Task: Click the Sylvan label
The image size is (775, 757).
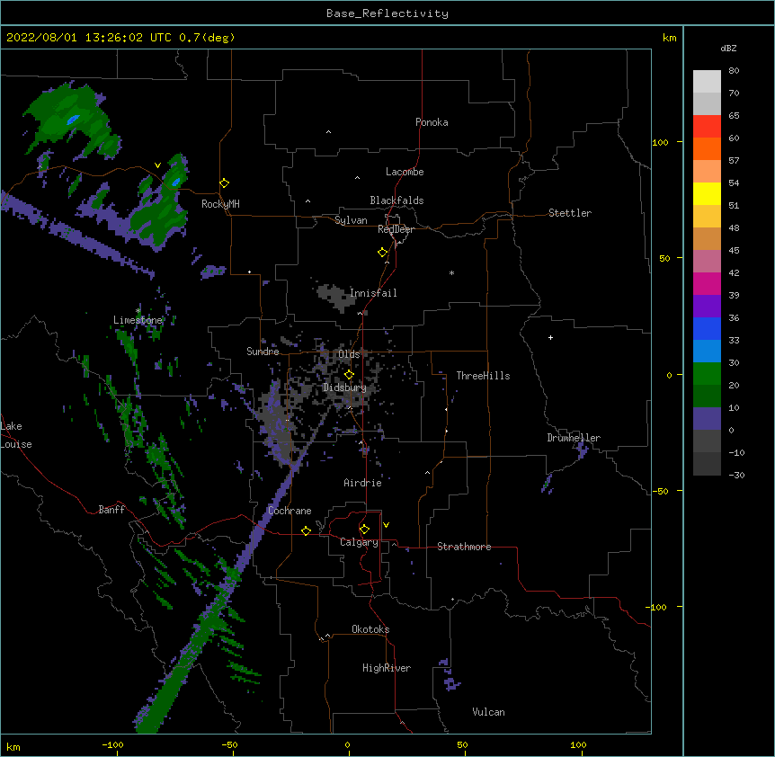Action: tap(351, 220)
